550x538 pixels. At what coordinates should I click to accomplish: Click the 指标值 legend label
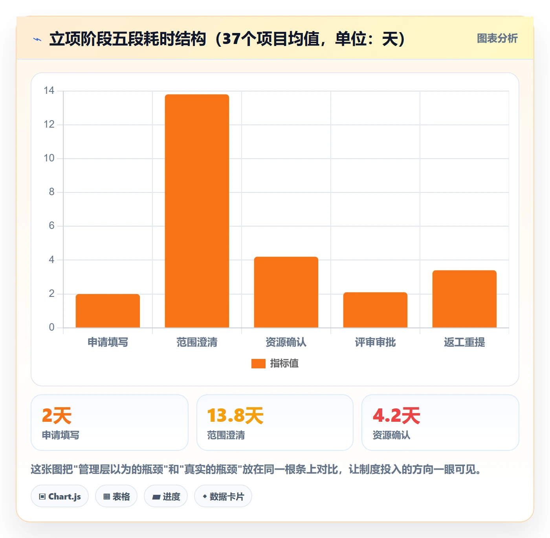coord(284,364)
